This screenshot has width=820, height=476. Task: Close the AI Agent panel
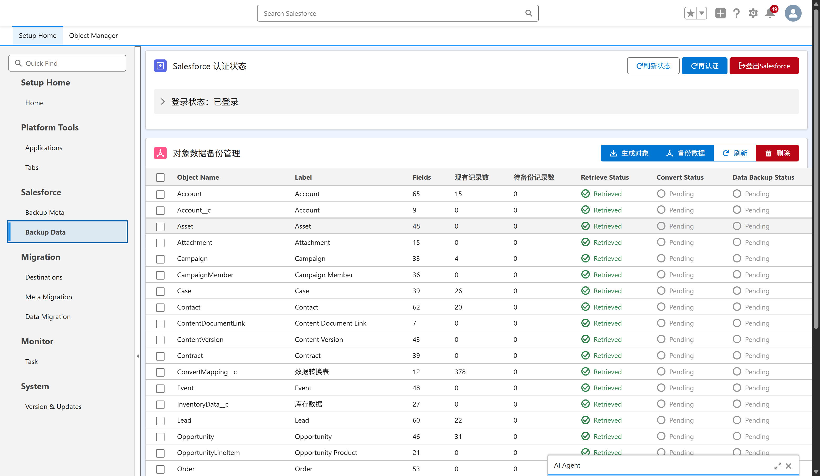click(788, 466)
